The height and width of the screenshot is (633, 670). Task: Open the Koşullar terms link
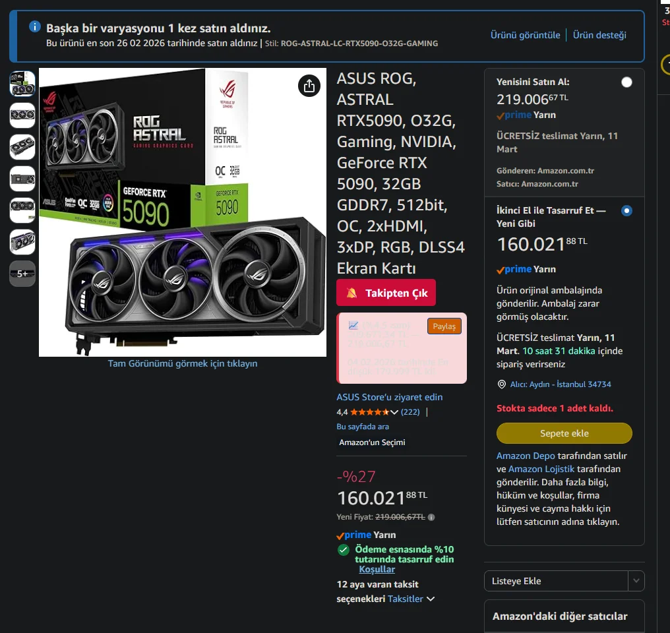pos(377,569)
